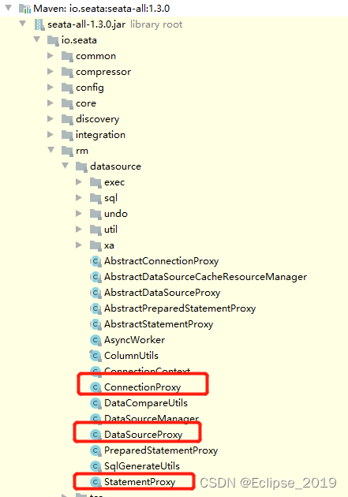Expand the integration package arrow
Screen dimensions: 348x497
50,135
